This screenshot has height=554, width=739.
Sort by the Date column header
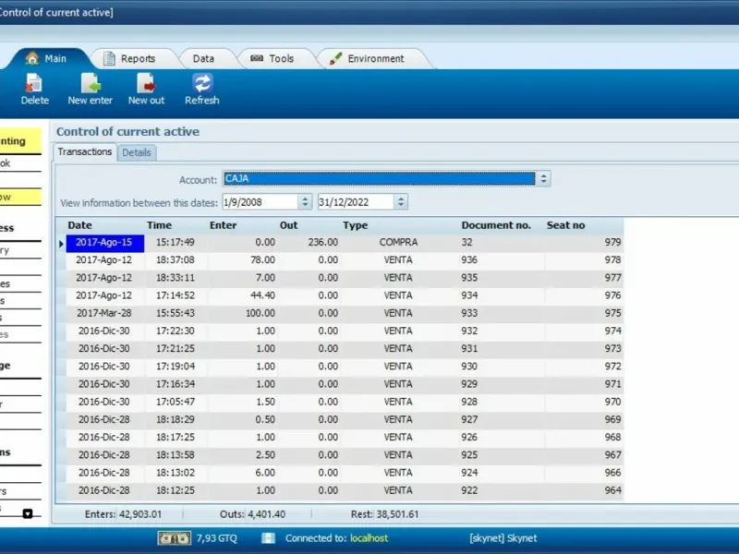(79, 225)
